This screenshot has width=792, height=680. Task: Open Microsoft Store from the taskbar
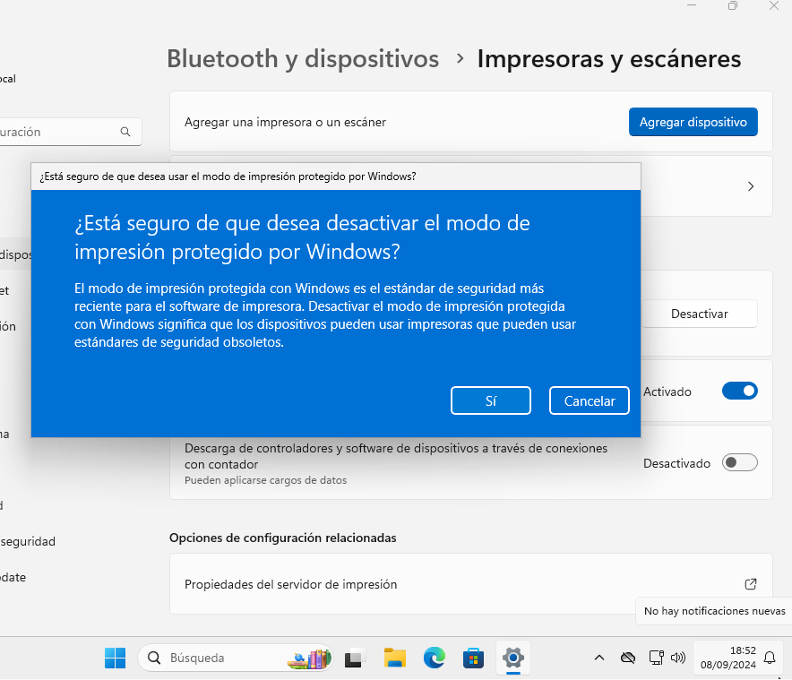tap(473, 658)
